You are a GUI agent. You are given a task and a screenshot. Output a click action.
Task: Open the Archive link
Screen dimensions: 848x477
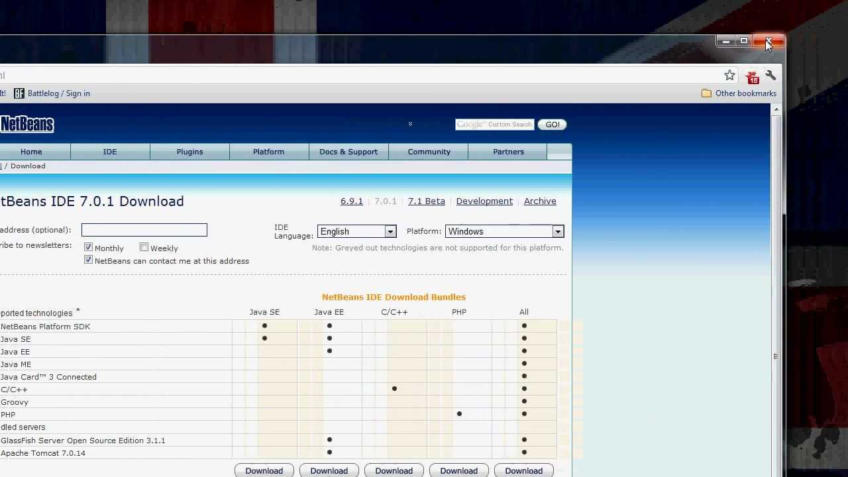(x=540, y=201)
